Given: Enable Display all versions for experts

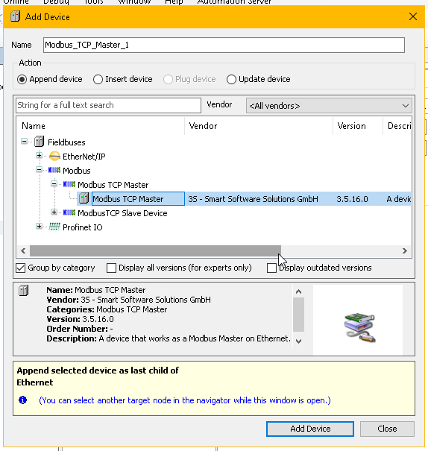Looking at the screenshot, I should pos(111,268).
